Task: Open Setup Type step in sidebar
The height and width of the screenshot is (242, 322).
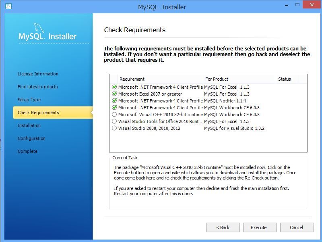Action: (29, 100)
